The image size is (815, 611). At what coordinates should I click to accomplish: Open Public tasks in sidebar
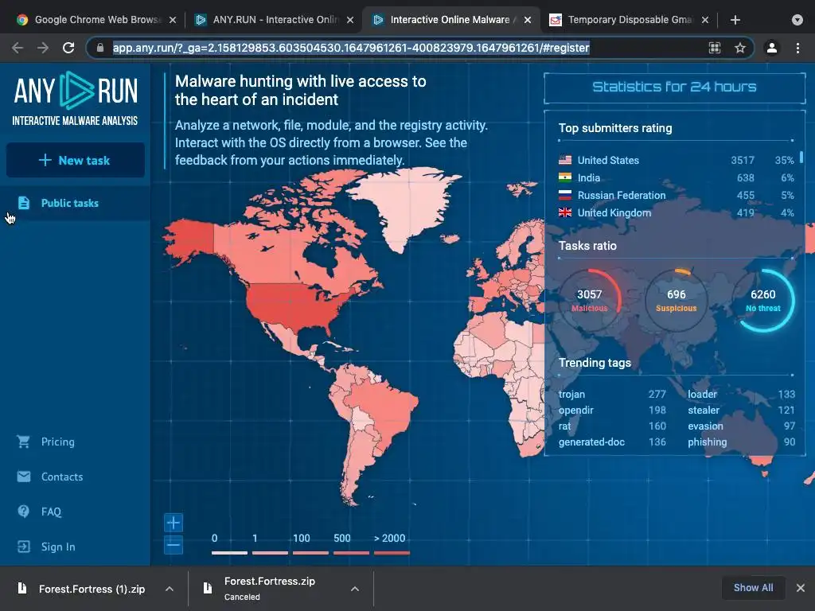point(76,203)
